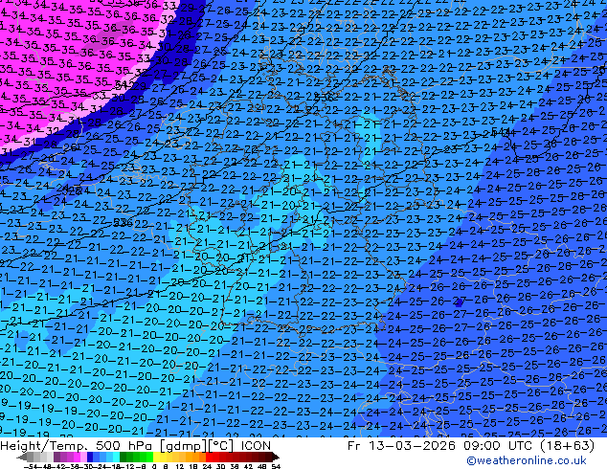
Task: Click the legend's '-54' scale value
Action: pyautogui.click(x=31, y=467)
